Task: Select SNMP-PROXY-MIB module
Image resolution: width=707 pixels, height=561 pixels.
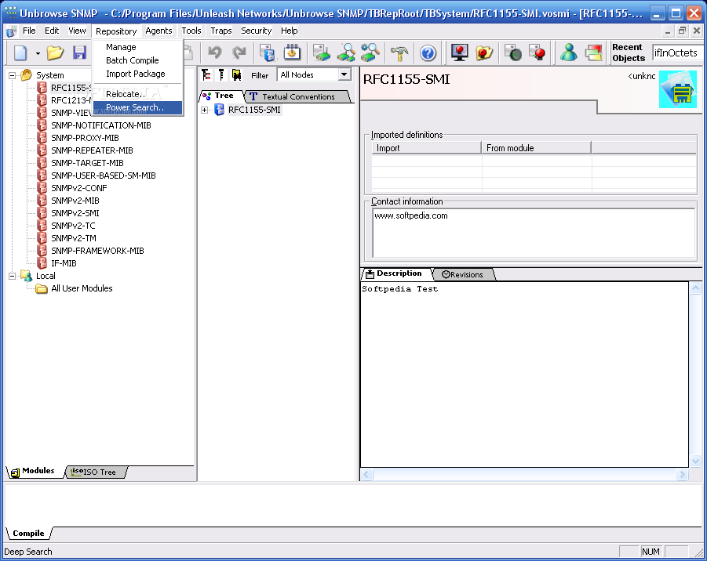Action: pyautogui.click(x=85, y=138)
